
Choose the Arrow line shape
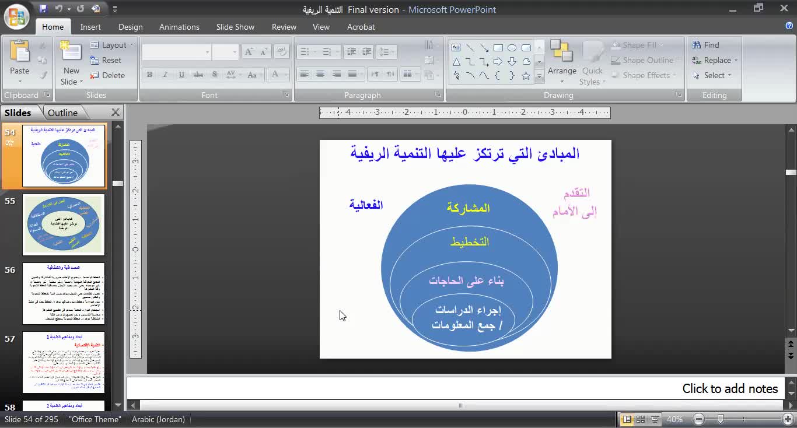pyautogui.click(x=484, y=48)
